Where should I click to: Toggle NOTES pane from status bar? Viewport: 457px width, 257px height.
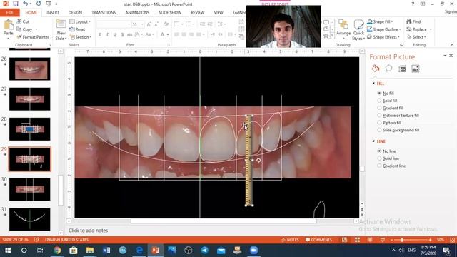290,240
